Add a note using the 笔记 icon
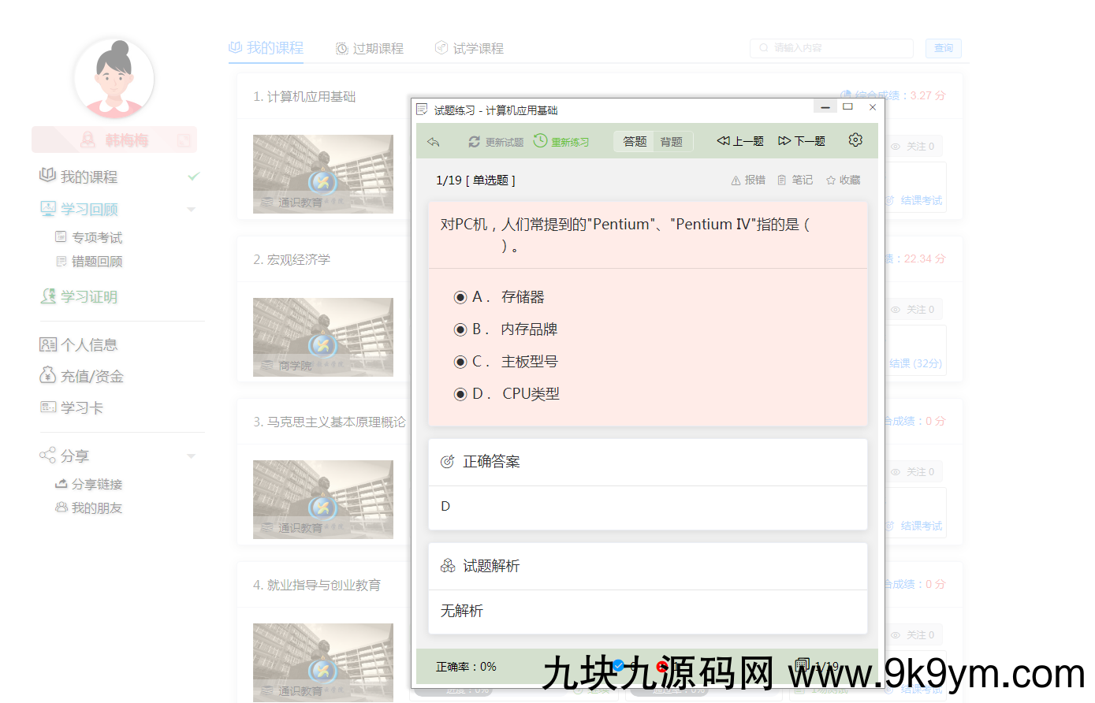The height and width of the screenshot is (703, 1095). coord(795,179)
